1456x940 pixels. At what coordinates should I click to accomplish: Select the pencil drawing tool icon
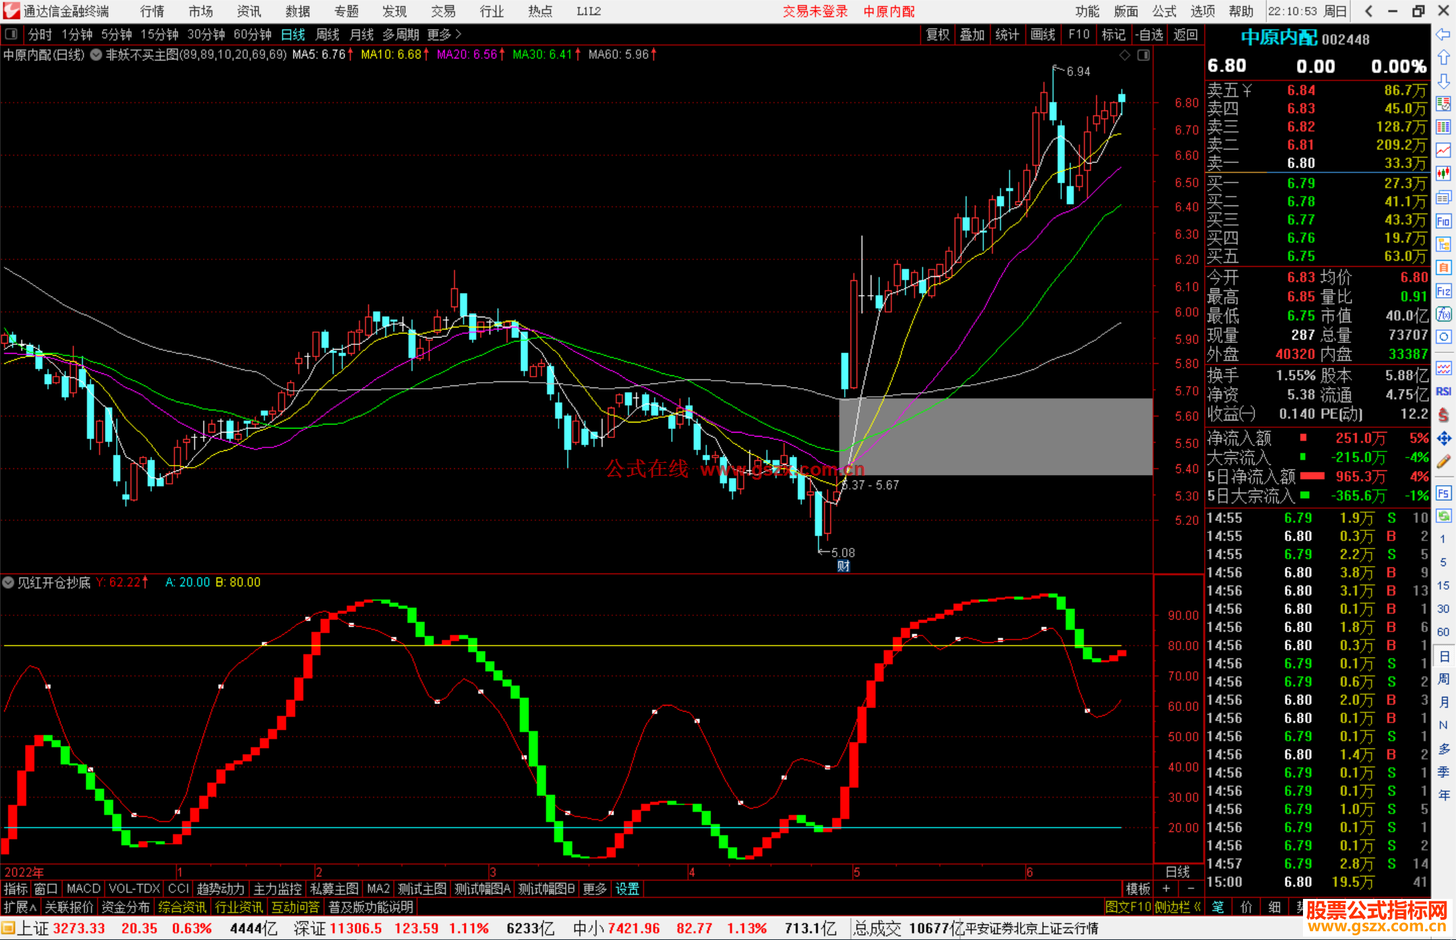(1443, 462)
